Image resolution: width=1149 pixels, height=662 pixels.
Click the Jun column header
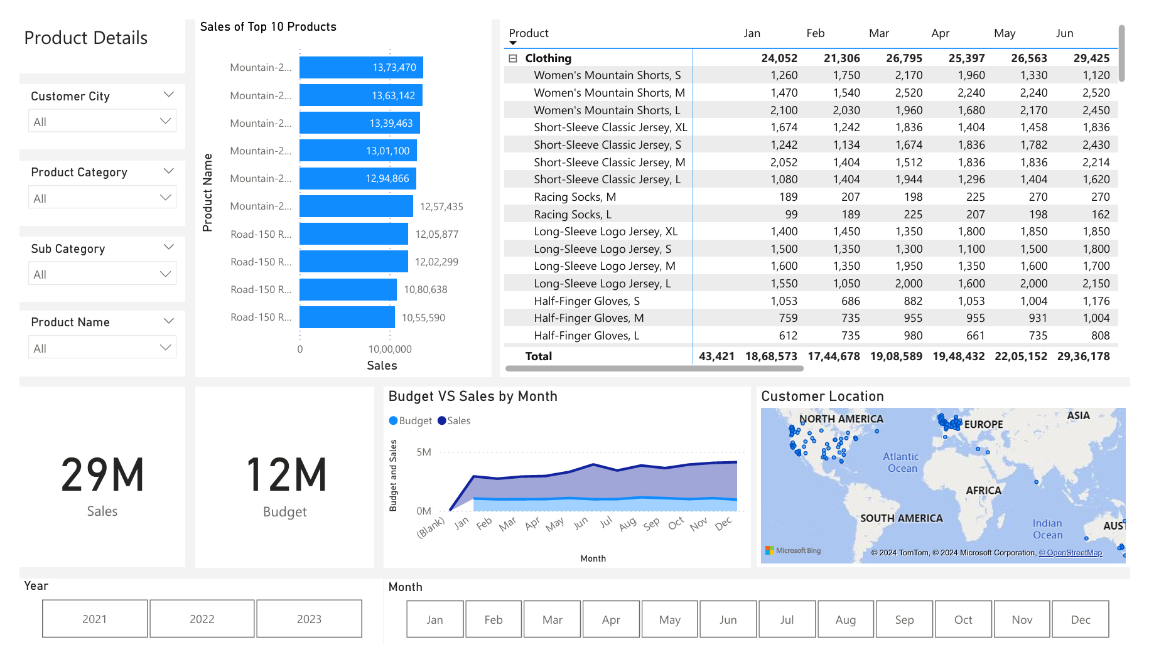pos(1064,33)
